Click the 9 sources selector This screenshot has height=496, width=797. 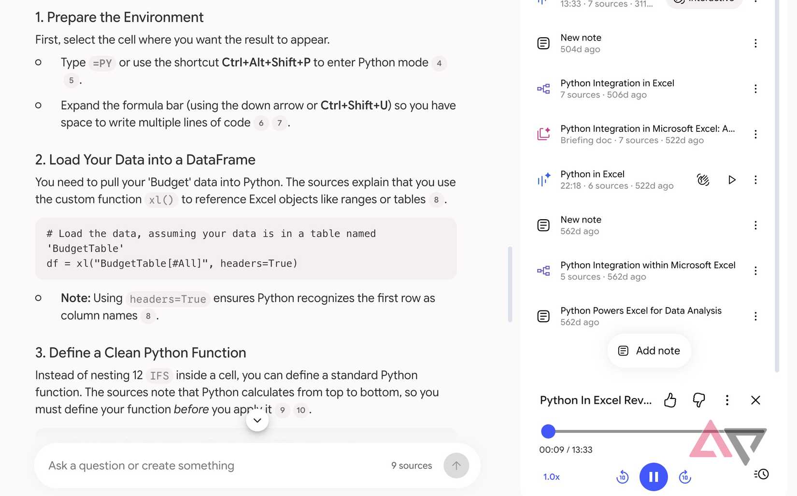[x=412, y=466]
